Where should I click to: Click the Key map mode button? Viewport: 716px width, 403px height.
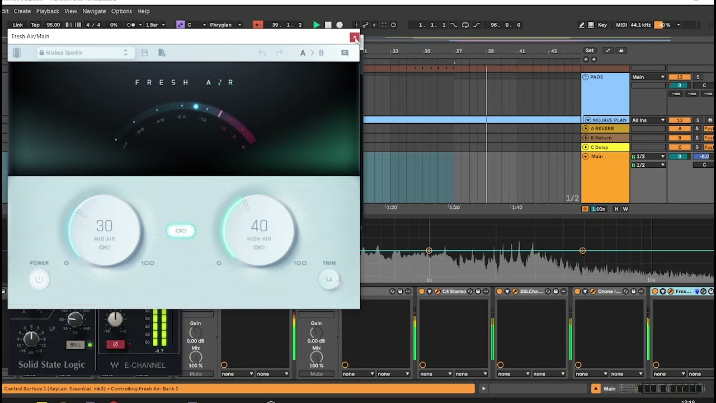pyautogui.click(x=602, y=25)
